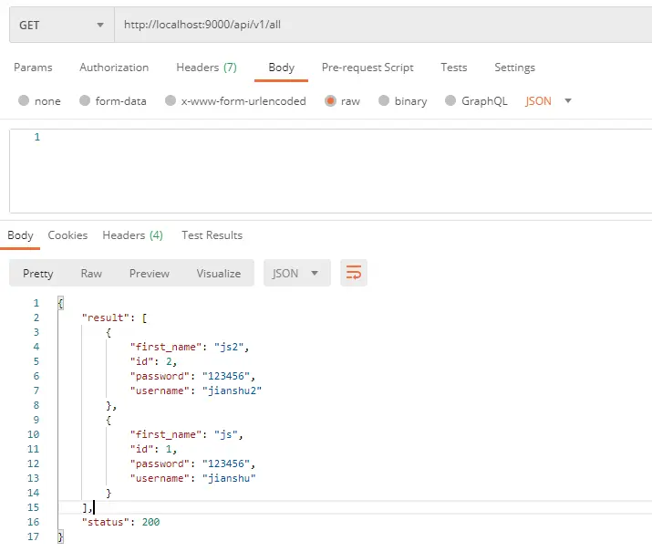Click into the request body editor
Image resolution: width=652 pixels, height=552 pixels.
point(331,171)
